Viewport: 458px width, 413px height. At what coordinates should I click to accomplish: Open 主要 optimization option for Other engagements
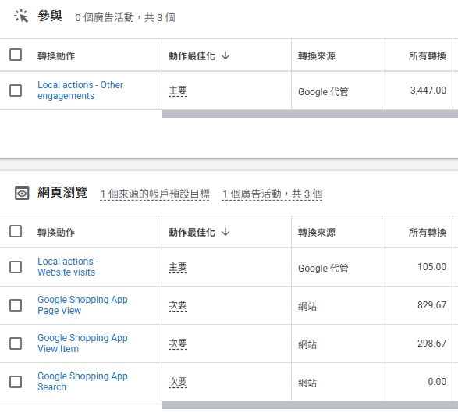[178, 91]
